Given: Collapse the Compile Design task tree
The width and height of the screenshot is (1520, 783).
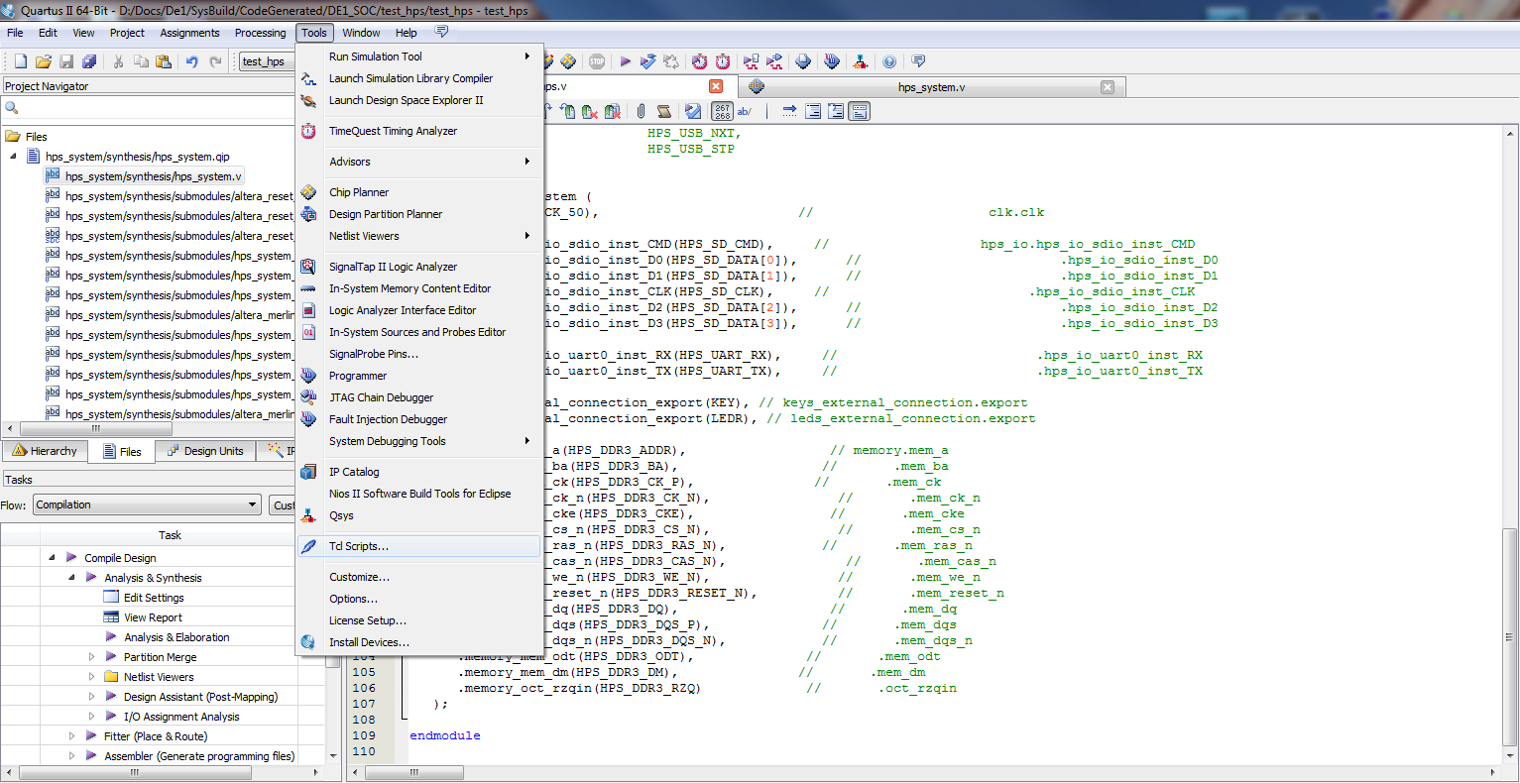Looking at the screenshot, I should pyautogui.click(x=52, y=558).
